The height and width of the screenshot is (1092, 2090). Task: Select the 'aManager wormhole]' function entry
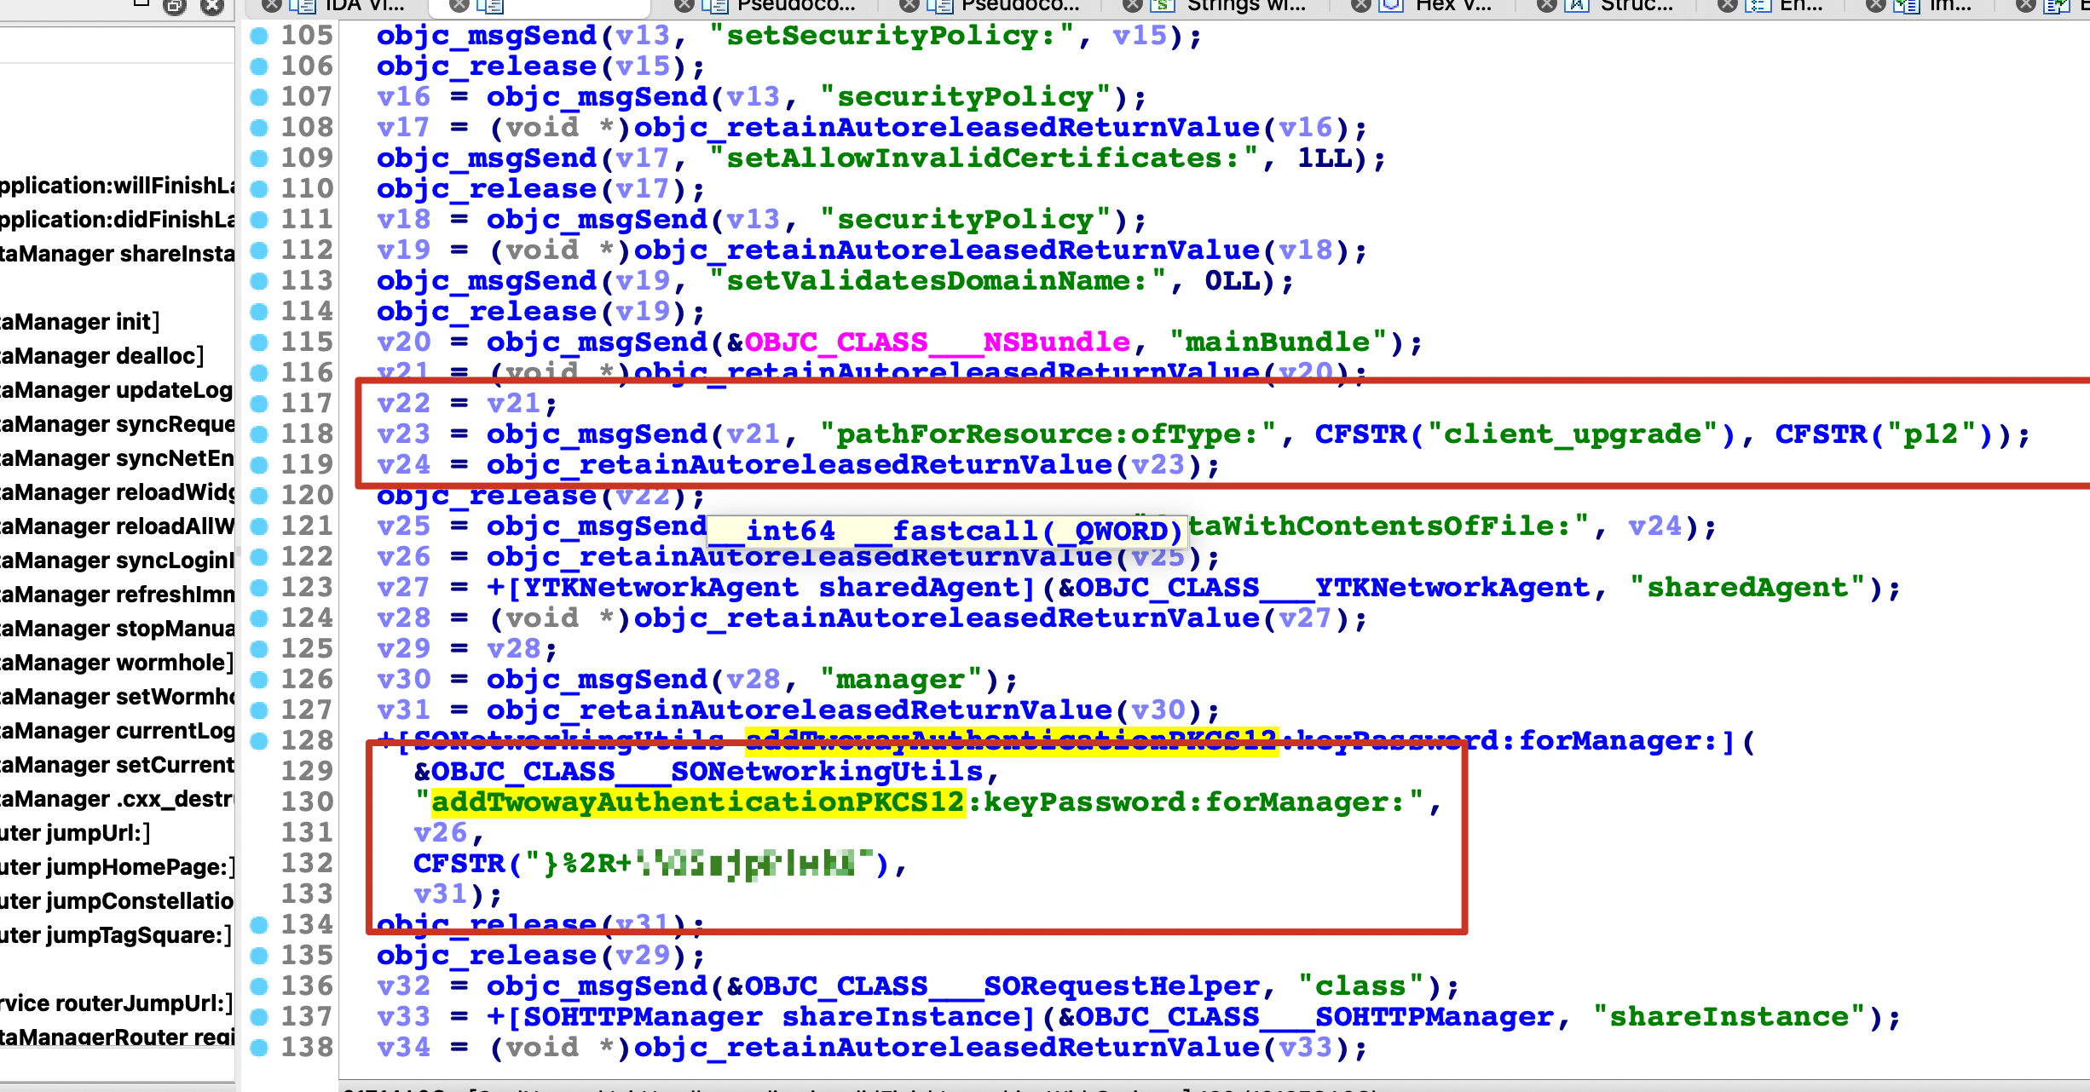pos(117,663)
